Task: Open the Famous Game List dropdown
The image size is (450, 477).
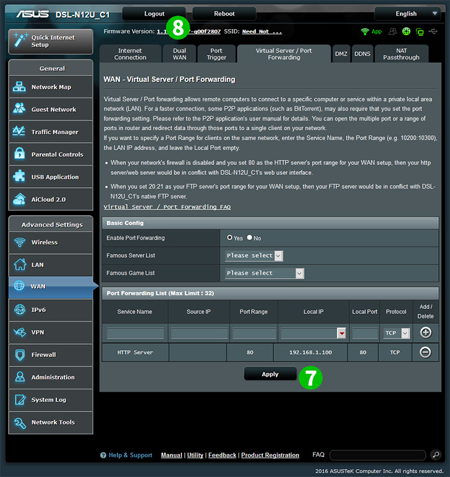Action: pos(265,273)
